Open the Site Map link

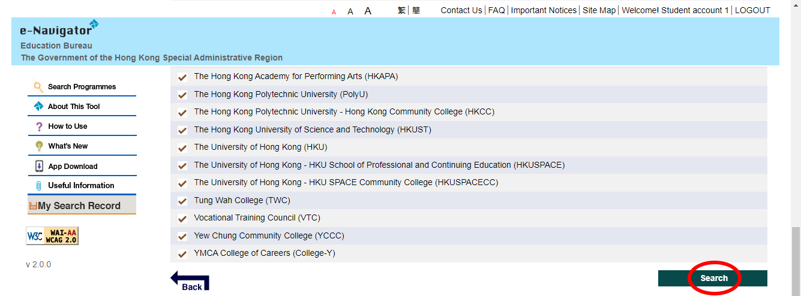599,10
